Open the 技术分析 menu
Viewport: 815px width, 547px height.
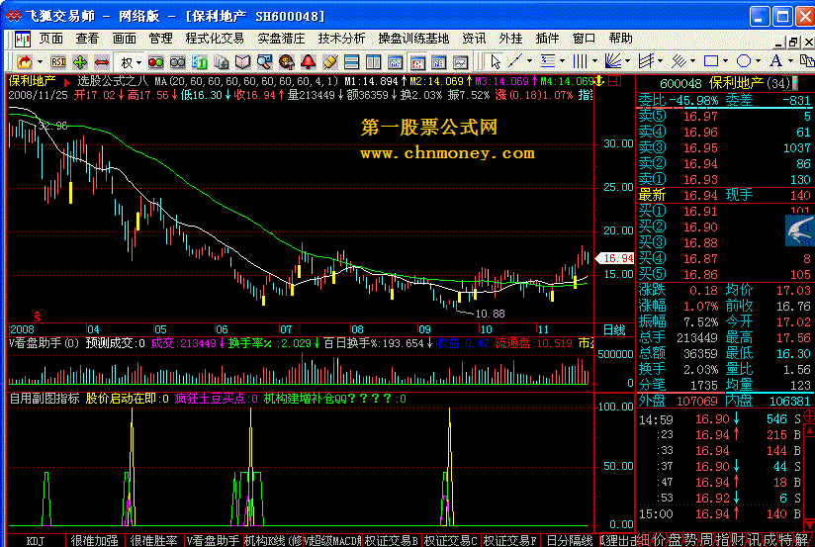pos(341,39)
